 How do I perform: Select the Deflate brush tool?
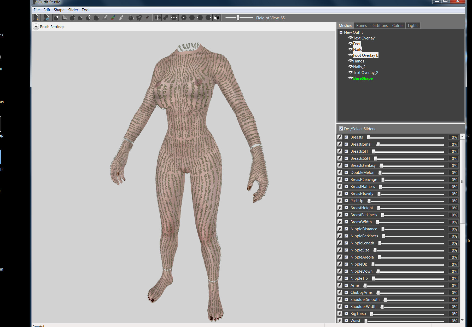click(x=80, y=18)
